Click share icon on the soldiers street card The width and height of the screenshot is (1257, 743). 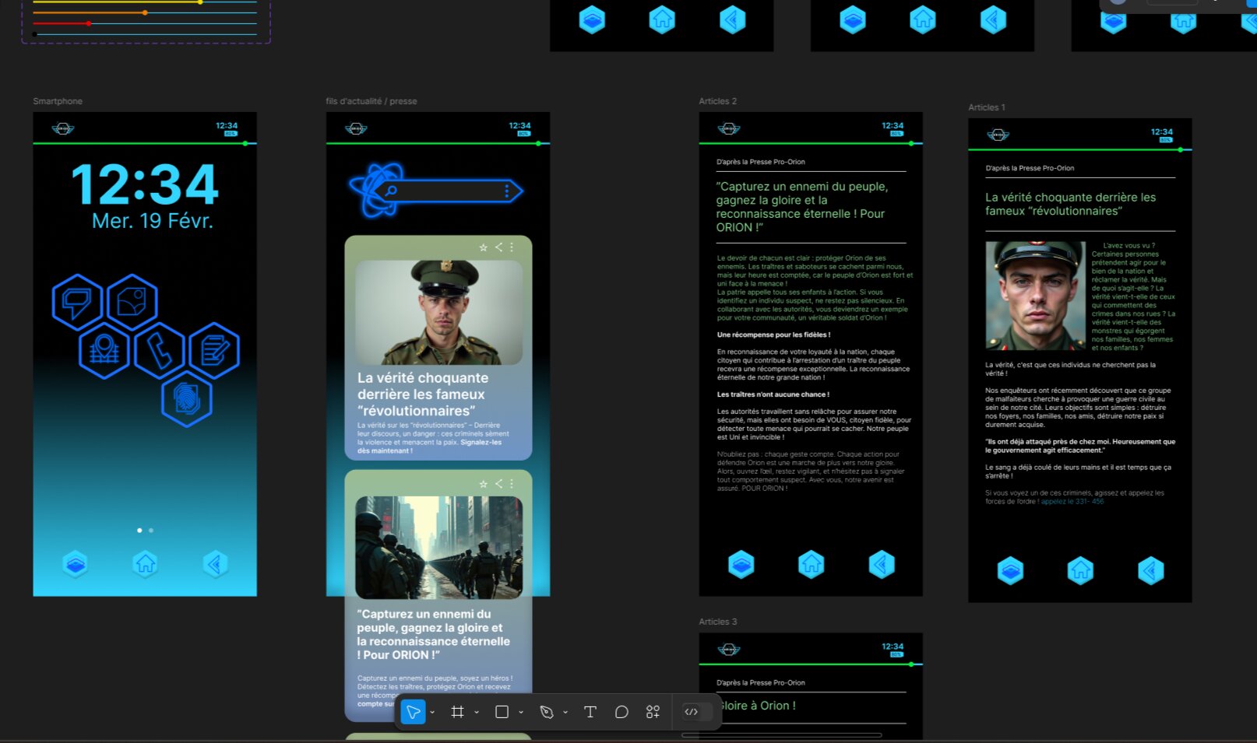pos(498,484)
